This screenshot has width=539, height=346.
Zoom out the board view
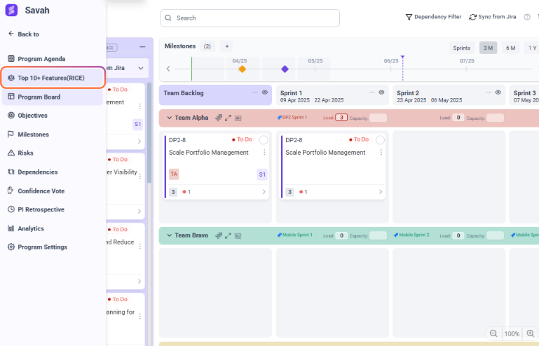point(493,333)
